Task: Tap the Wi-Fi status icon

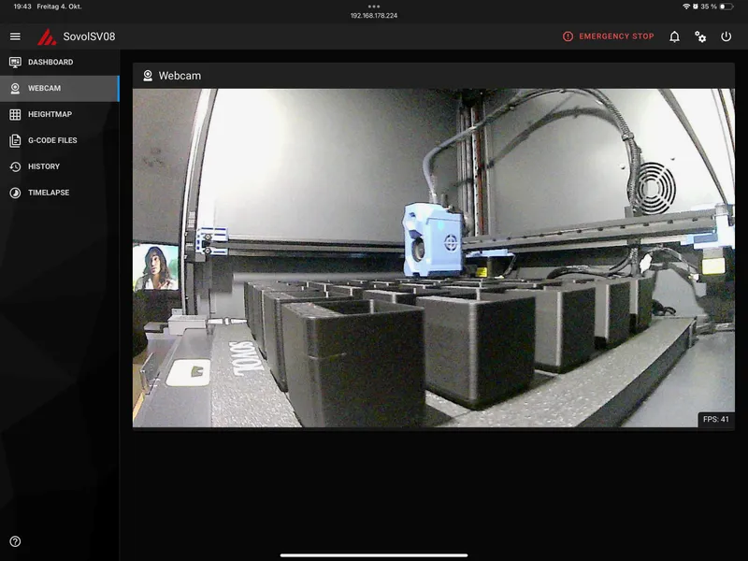Action: click(686, 7)
